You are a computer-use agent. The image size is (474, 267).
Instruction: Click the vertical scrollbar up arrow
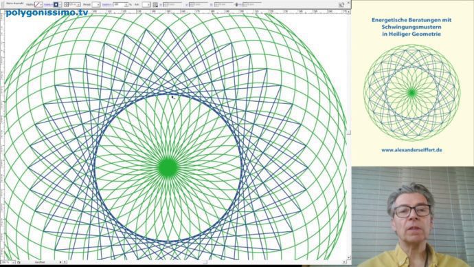pos(349,12)
